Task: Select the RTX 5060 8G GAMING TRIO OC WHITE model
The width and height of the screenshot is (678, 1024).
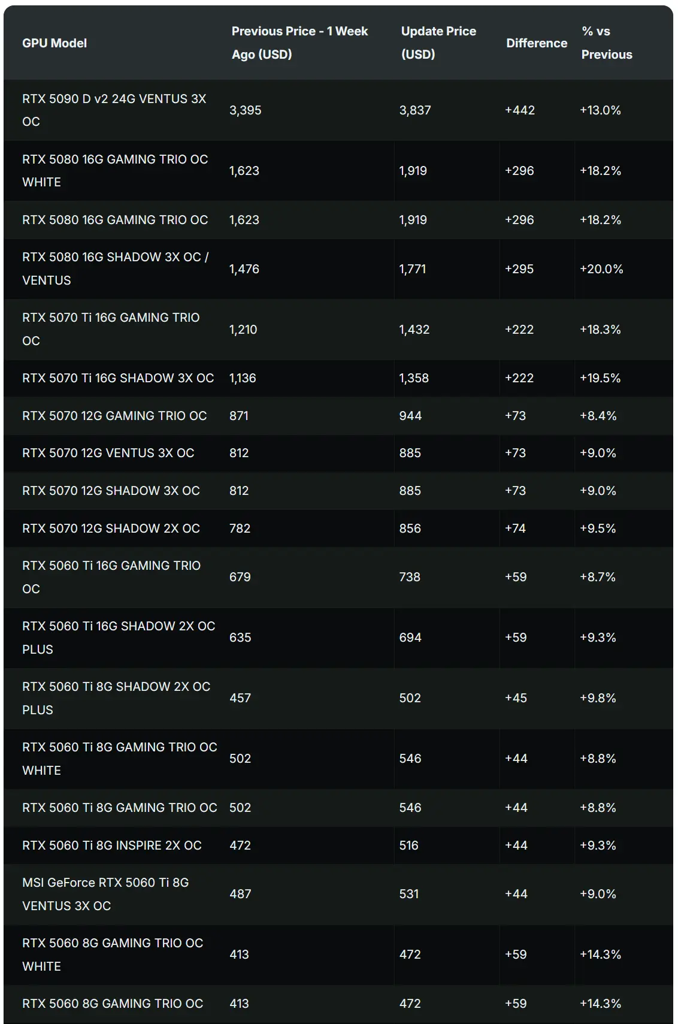Action: pos(113,954)
